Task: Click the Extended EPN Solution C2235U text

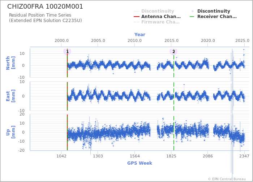Action: pos(46,21)
